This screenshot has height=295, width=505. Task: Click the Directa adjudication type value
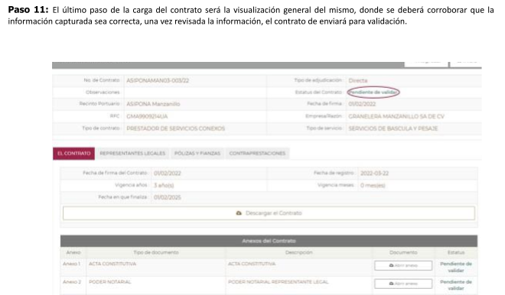(358, 80)
